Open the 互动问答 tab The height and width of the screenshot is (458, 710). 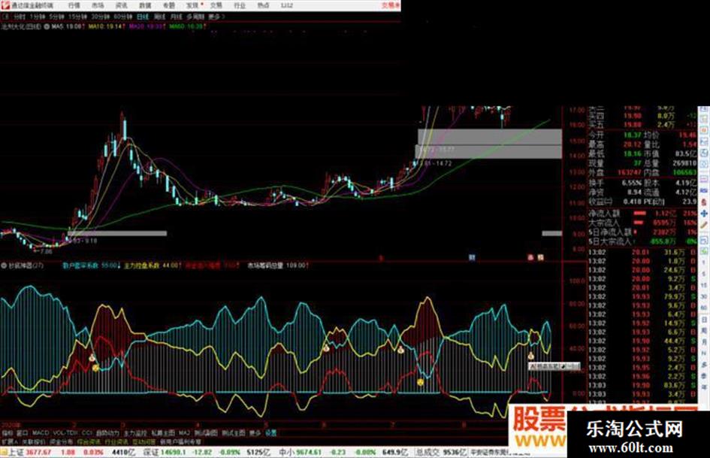[144, 441]
